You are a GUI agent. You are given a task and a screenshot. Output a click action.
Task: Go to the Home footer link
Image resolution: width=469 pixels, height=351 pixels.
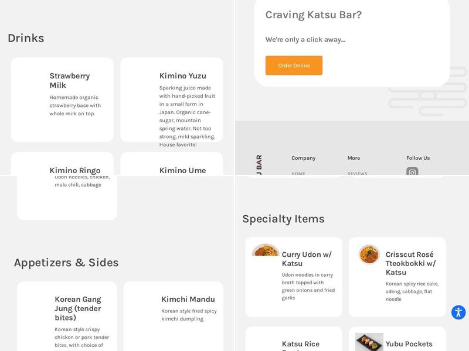298,173
